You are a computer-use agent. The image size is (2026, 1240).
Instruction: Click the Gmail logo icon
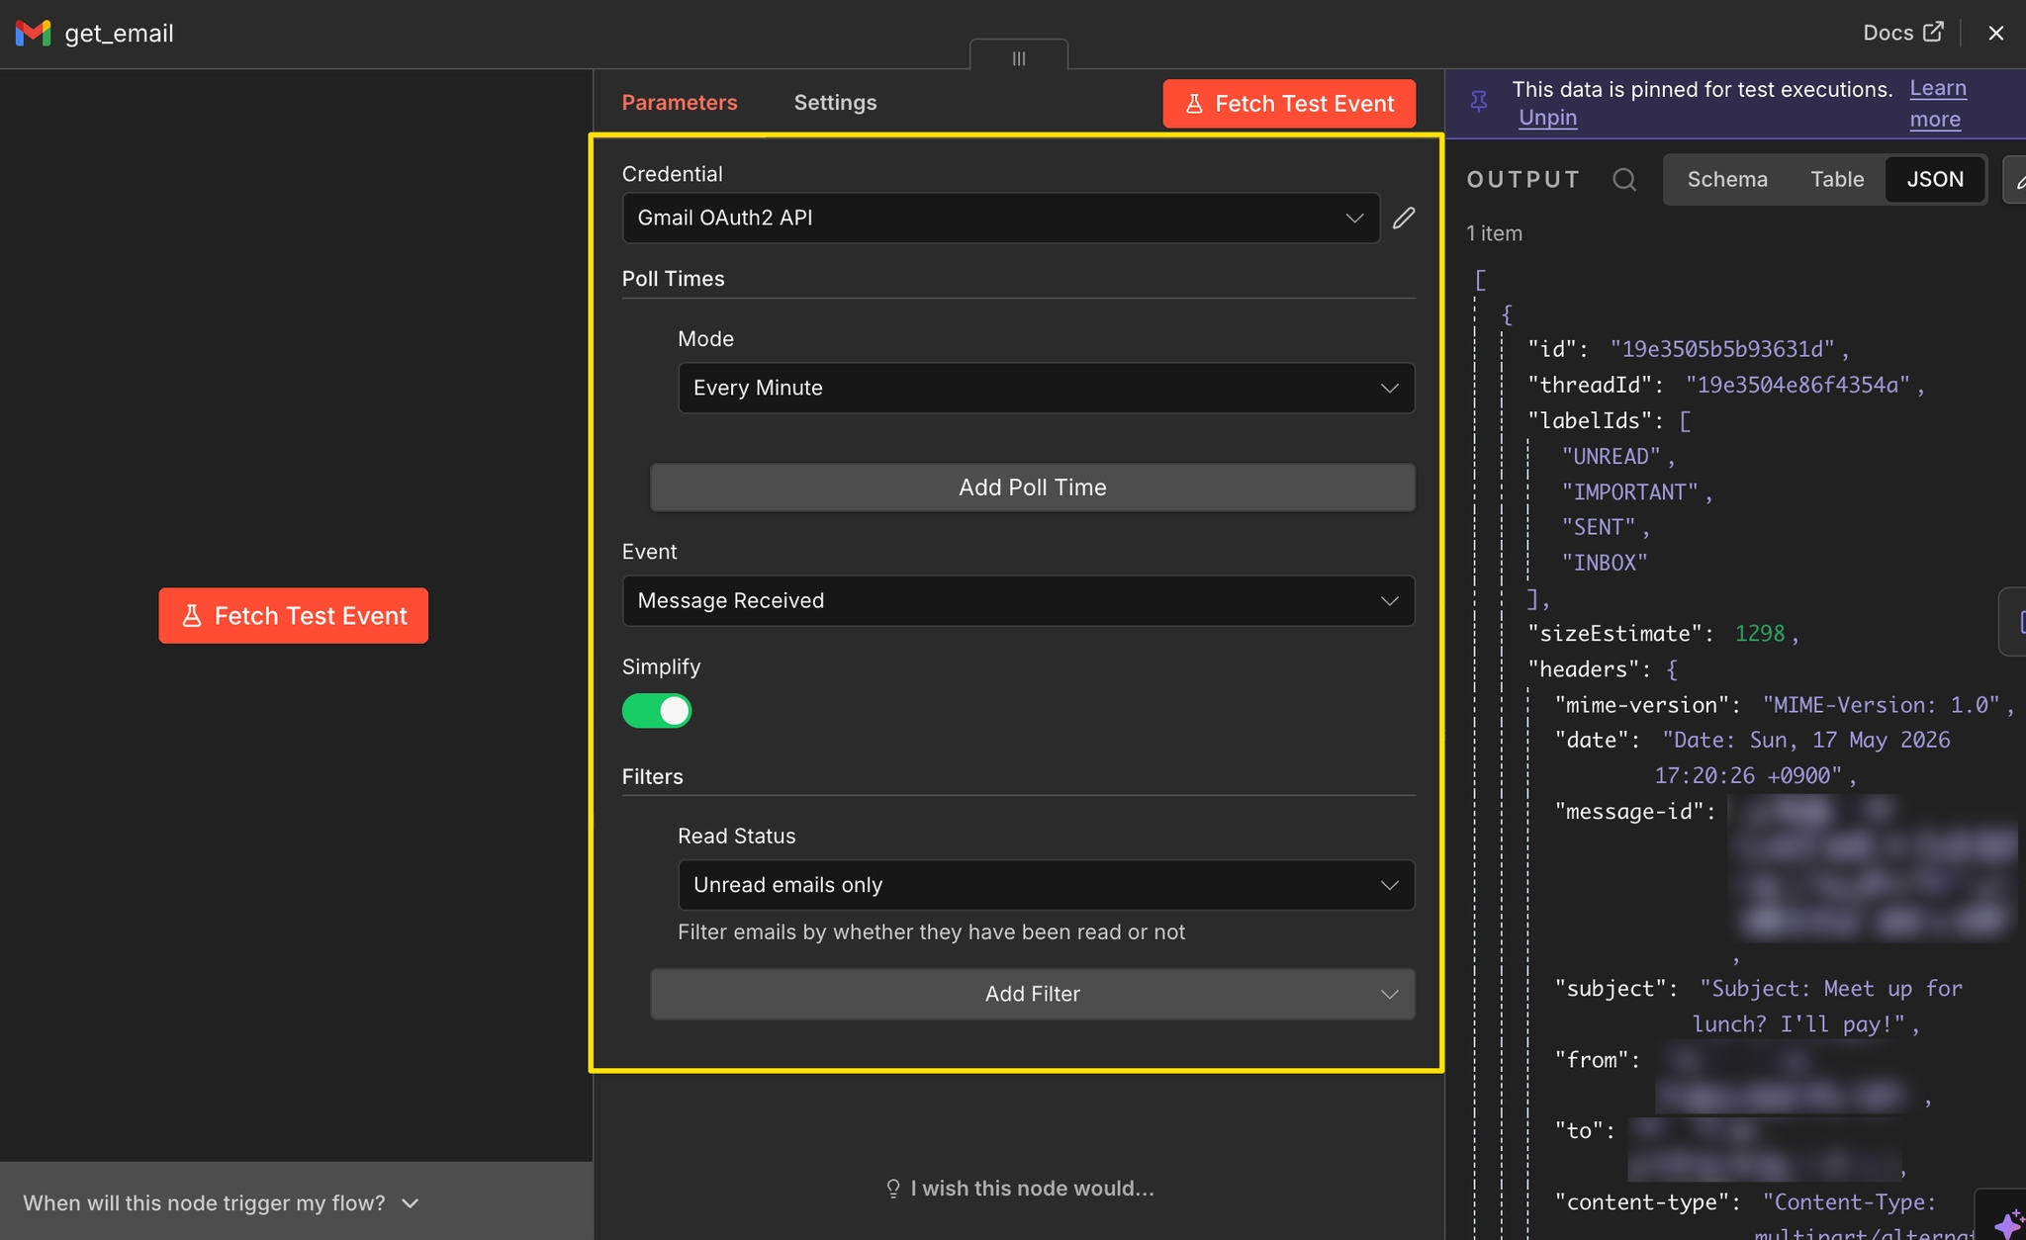tap(33, 33)
